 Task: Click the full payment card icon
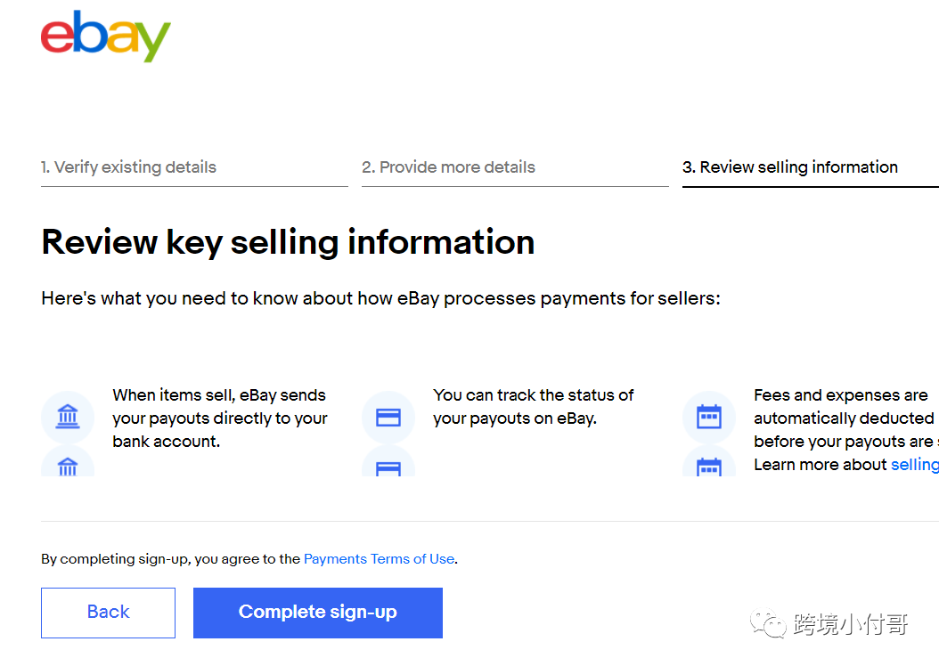[388, 417]
